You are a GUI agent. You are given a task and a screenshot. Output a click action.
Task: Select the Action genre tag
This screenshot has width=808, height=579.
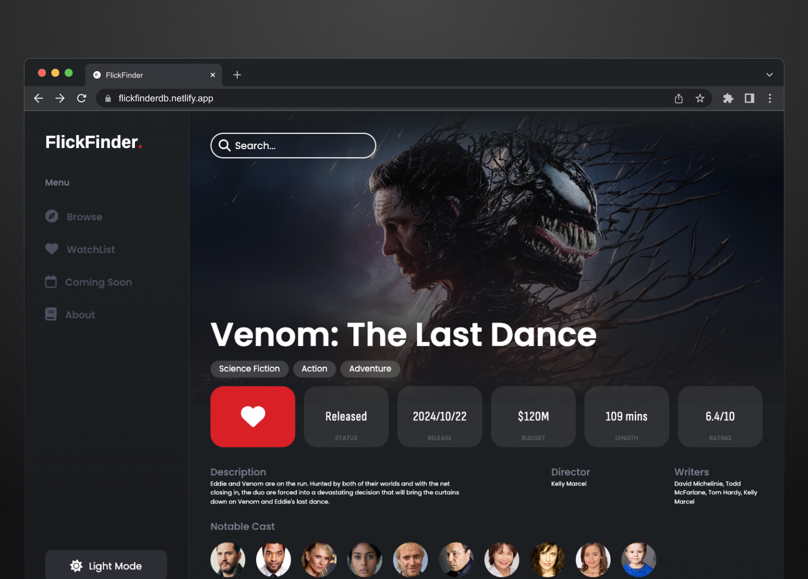[x=314, y=369]
